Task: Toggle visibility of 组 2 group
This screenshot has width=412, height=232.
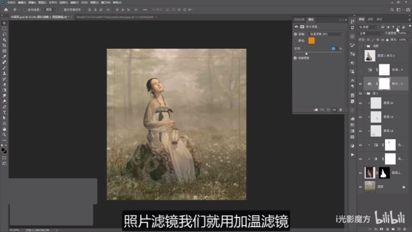Action: 360,93
